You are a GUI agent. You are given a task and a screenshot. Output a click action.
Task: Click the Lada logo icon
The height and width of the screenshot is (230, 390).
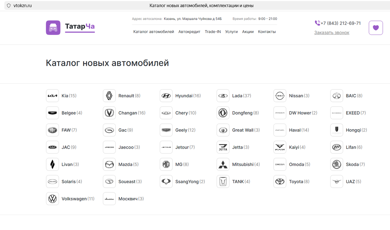tap(223, 96)
